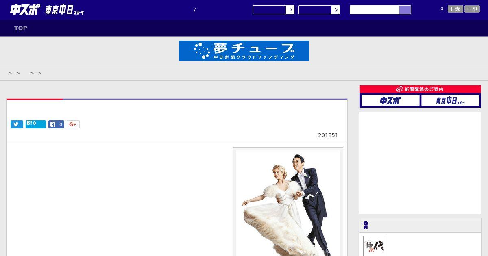The width and height of the screenshot is (488, 256).
Task: Click the 中スポ logo in header
Action: [25, 9]
